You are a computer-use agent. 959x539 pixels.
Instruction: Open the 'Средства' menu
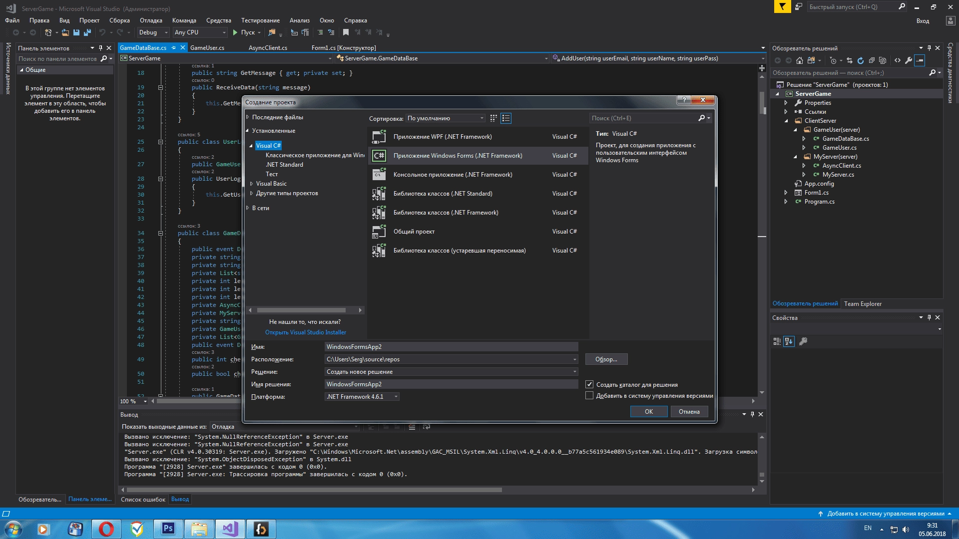pos(218,20)
